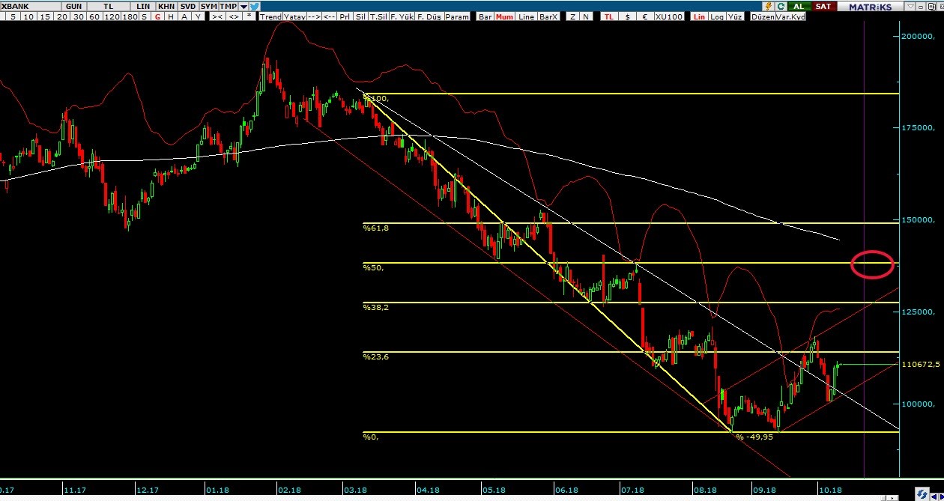Select the S period button
This screenshot has width=944, height=501.
point(144,16)
